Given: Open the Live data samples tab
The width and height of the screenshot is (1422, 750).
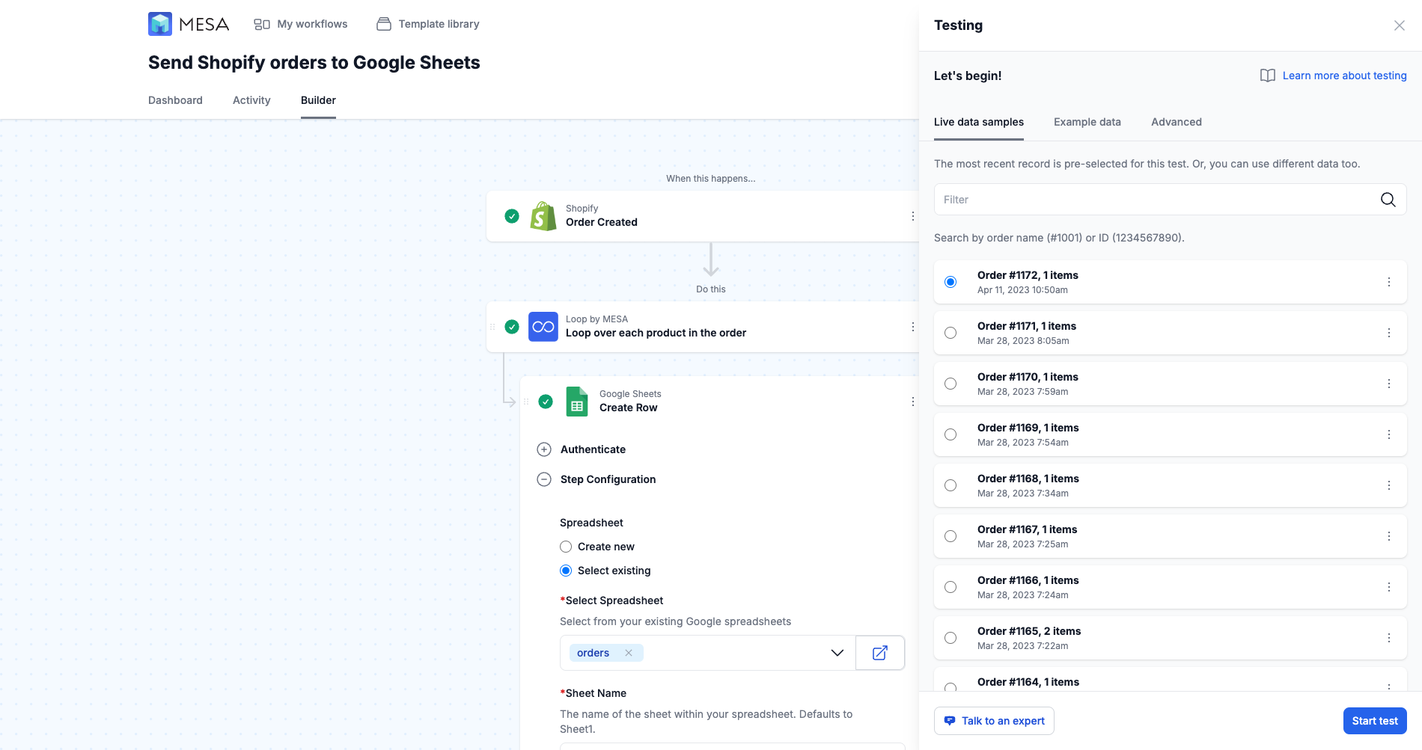Looking at the screenshot, I should (979, 122).
